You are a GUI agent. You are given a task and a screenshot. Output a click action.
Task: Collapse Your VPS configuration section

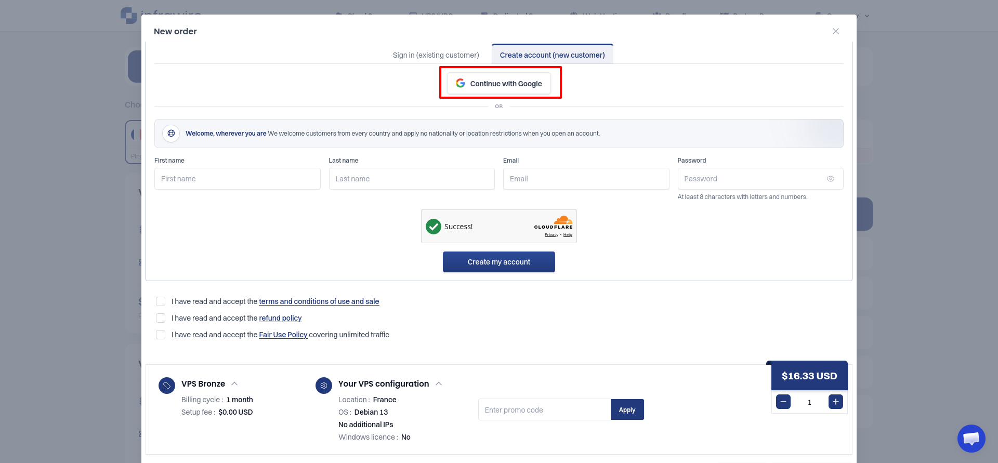click(x=439, y=383)
